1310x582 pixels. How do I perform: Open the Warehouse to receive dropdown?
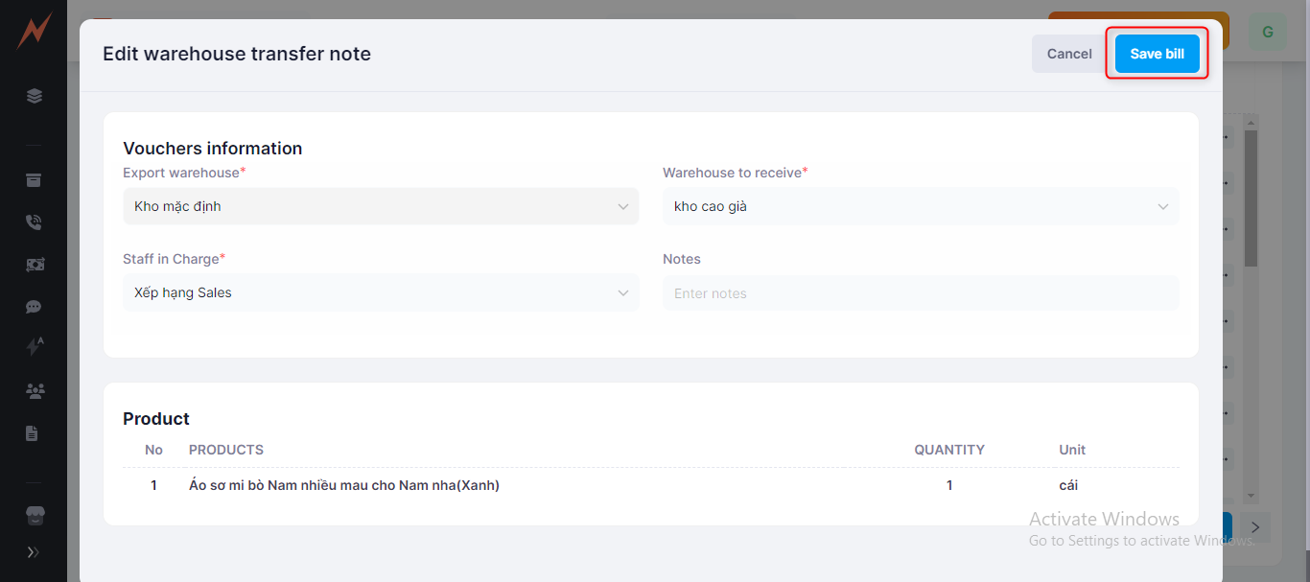920,206
